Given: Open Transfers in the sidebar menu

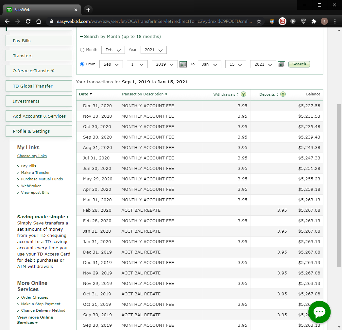Looking at the screenshot, I should [x=39, y=56].
